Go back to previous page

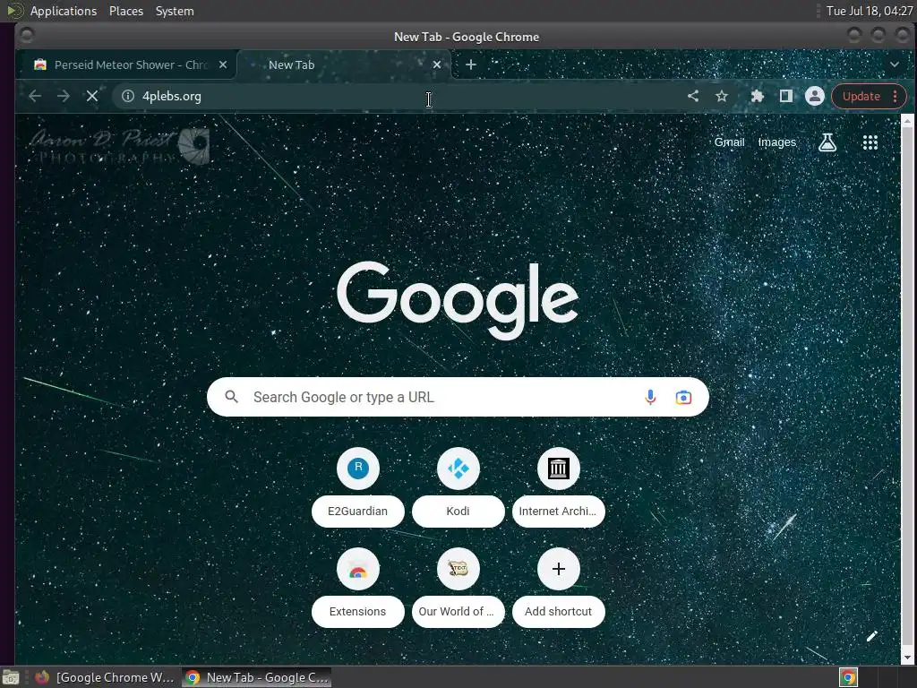pos(35,96)
